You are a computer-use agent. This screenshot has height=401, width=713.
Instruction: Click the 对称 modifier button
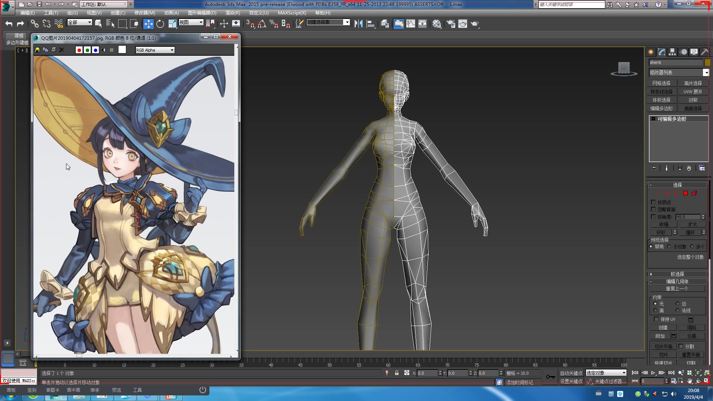(x=693, y=100)
